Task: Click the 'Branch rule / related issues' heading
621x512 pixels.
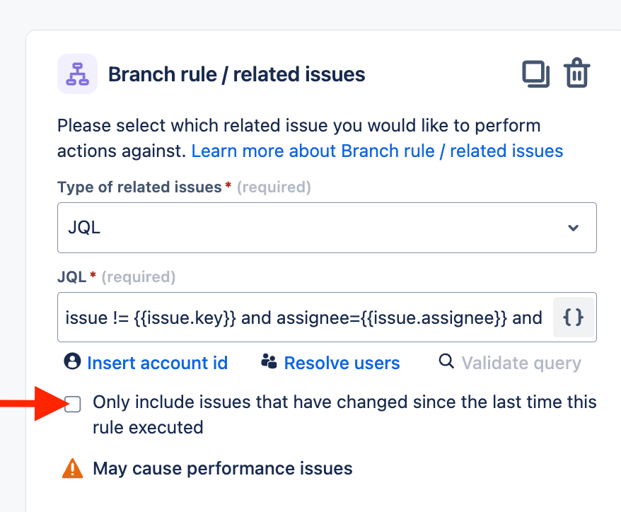Action: click(x=236, y=74)
